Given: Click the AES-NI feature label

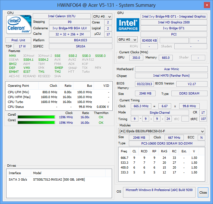Looking at the screenshot, I should [x=14, y=76].
